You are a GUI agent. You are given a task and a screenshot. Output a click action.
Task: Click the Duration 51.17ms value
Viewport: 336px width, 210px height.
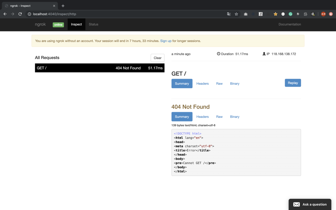242,54
